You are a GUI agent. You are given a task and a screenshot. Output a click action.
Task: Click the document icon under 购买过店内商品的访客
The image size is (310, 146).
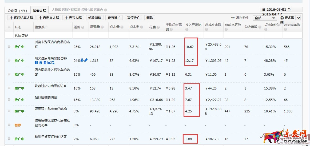click(41, 63)
